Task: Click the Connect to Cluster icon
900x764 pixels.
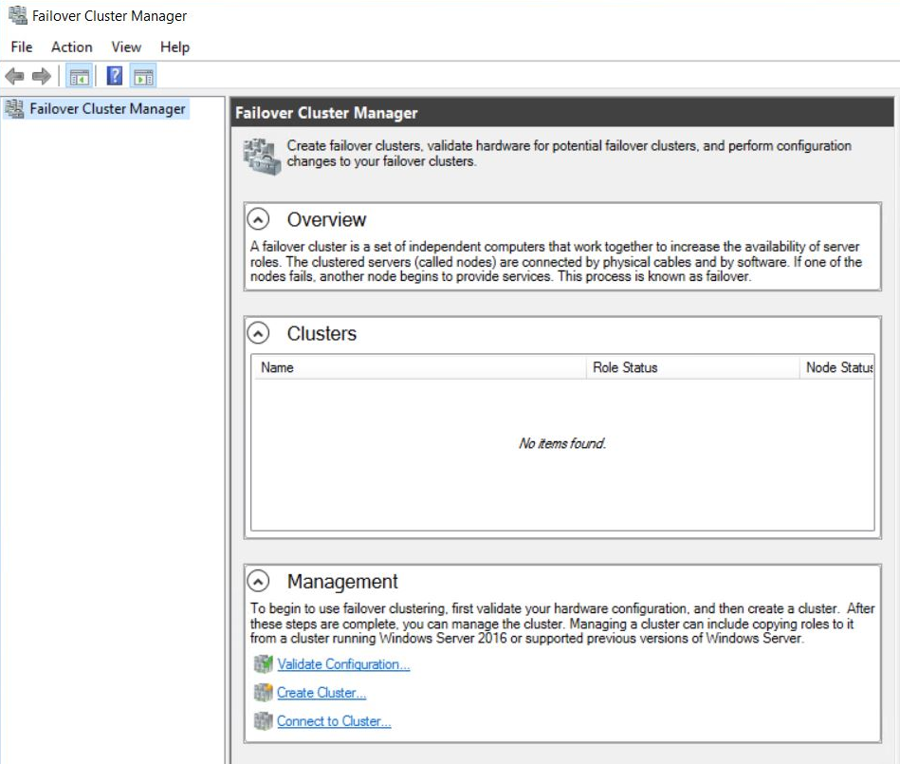Action: 263,721
